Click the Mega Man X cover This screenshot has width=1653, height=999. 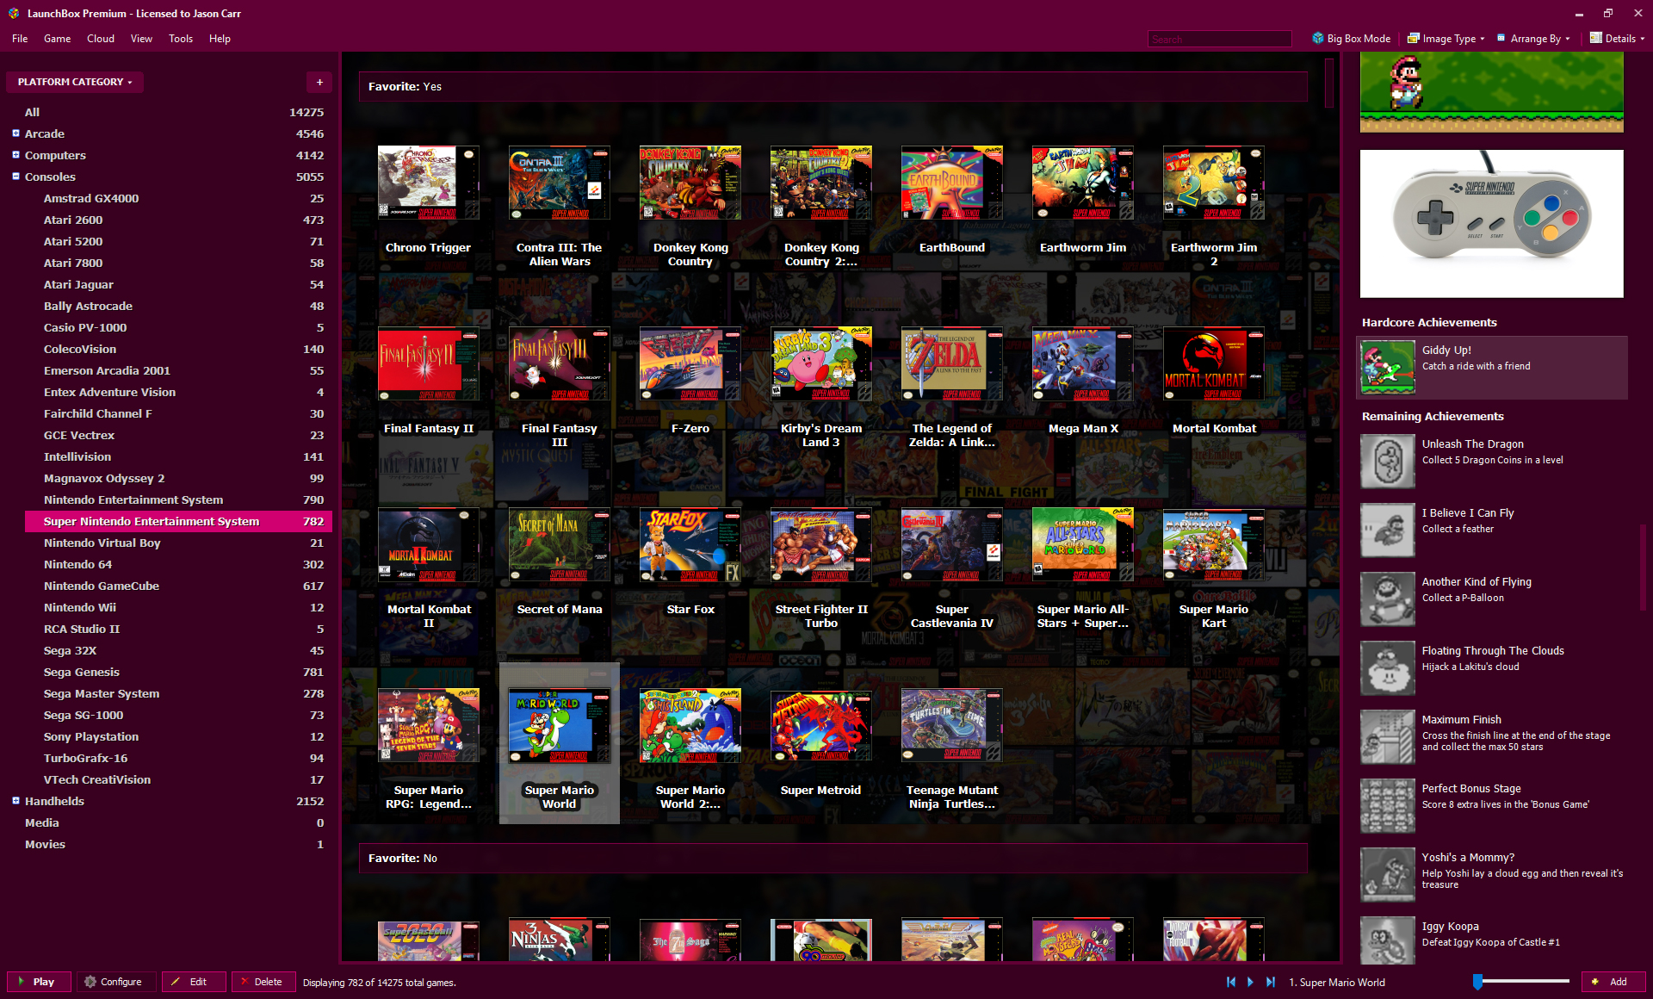click(1083, 363)
